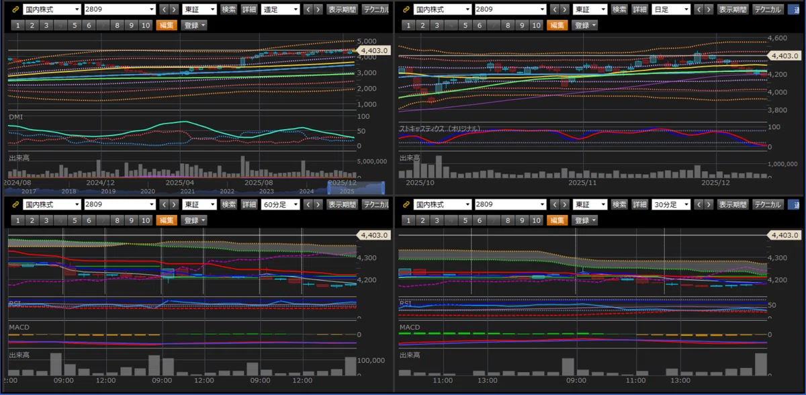Open the 国内株式 dropdown in 週足 panel
Image resolution: width=806 pixels, height=395 pixels.
[x=52, y=10]
